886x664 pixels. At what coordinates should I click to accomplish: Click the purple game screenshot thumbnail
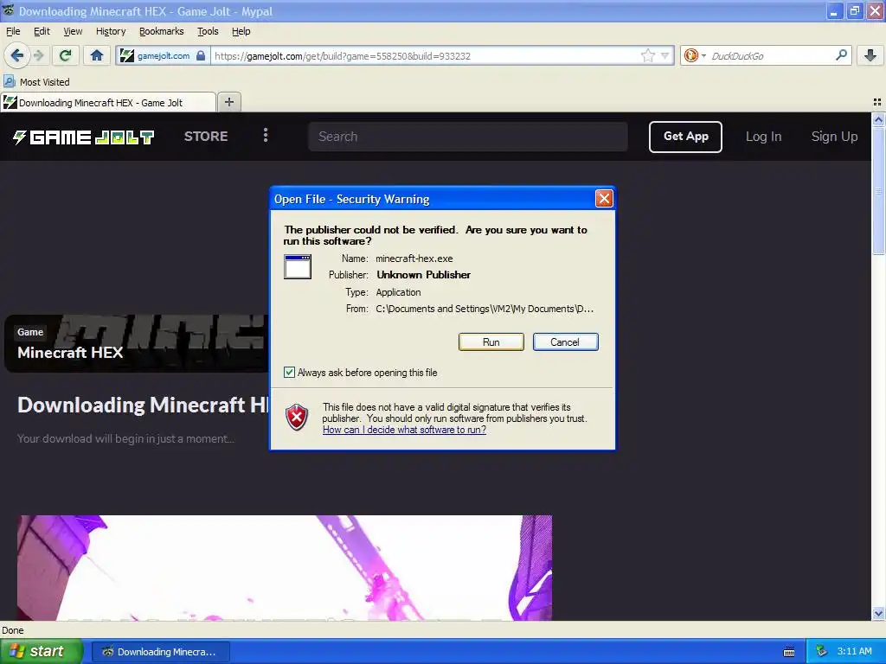[284, 567]
